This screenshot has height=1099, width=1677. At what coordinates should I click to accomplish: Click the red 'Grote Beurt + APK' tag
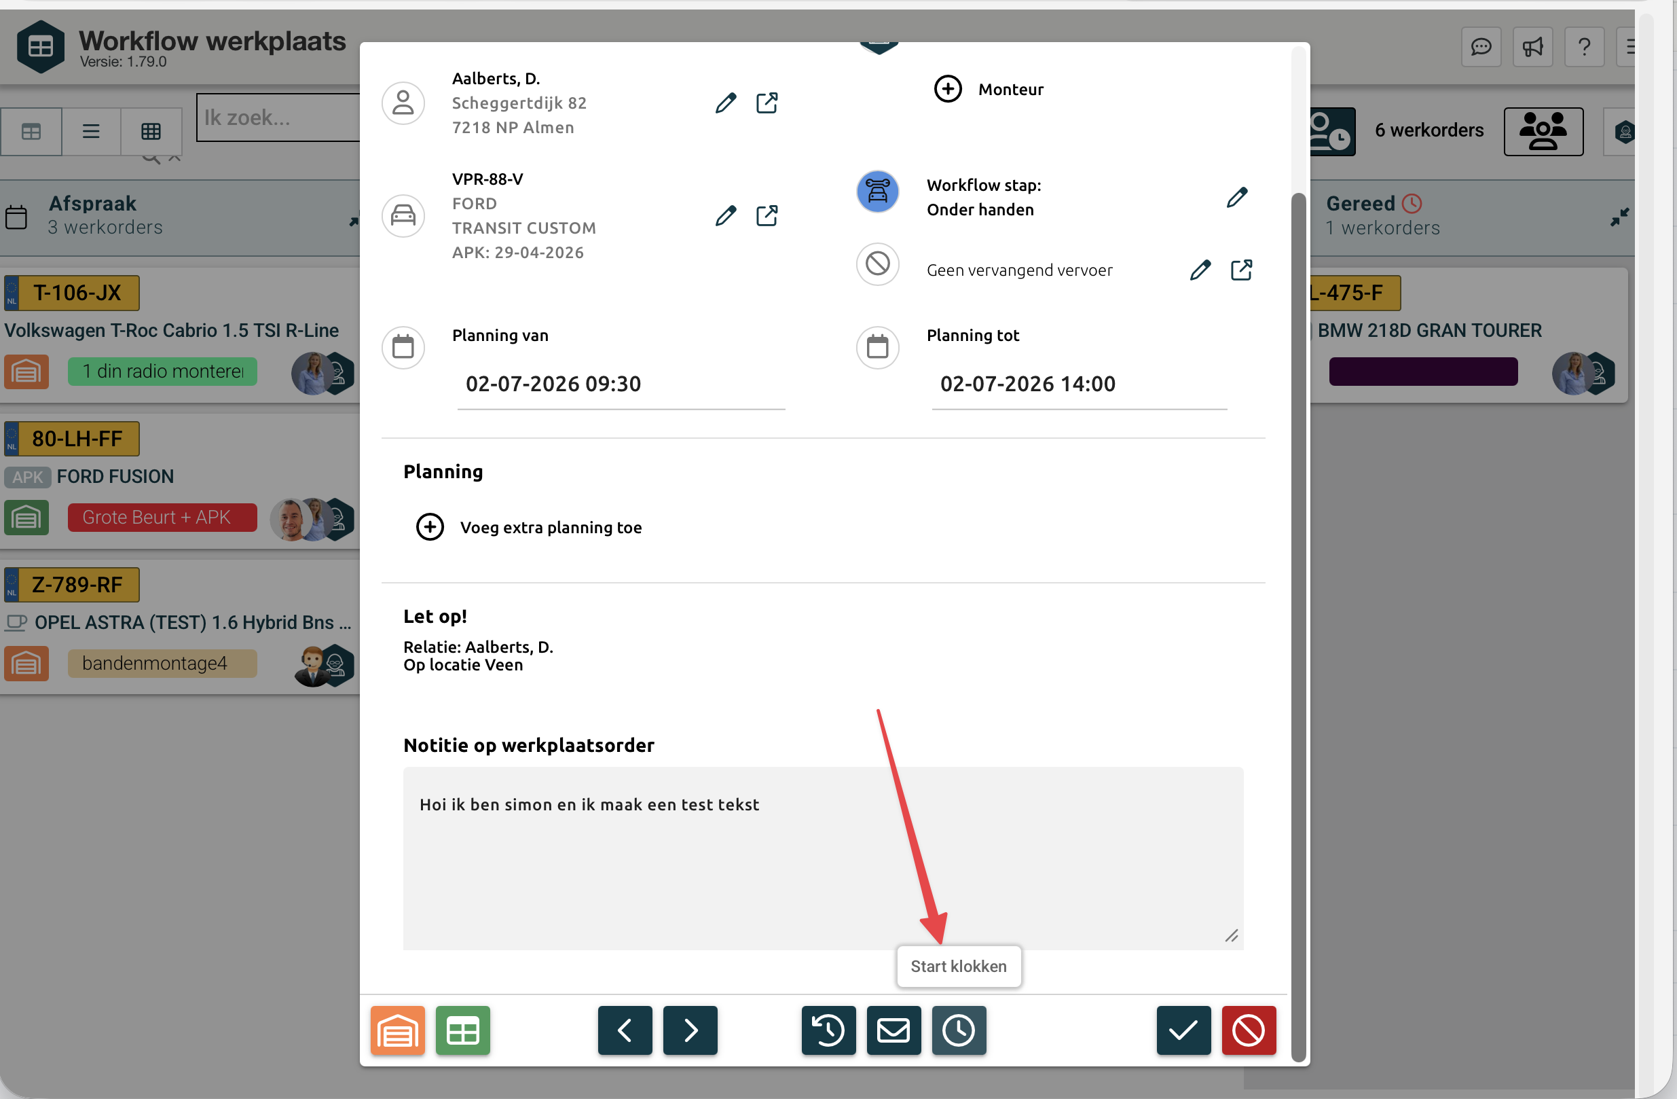click(x=162, y=518)
